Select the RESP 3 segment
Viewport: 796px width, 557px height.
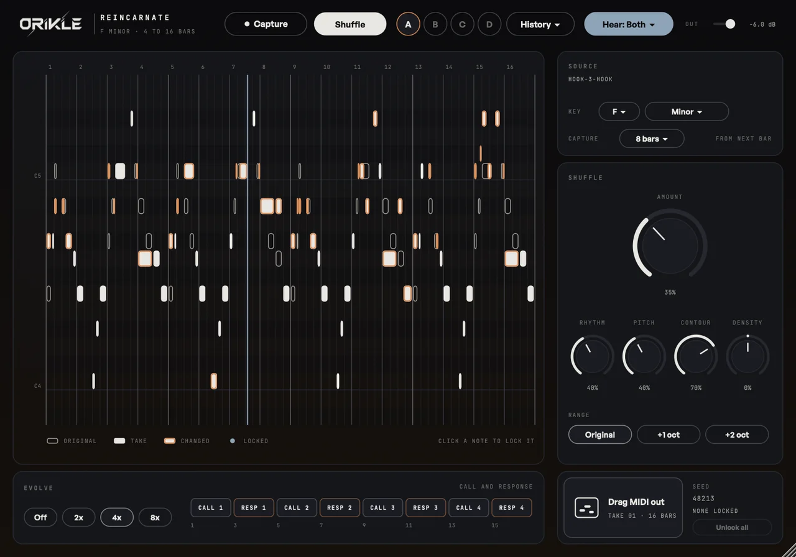[x=426, y=508]
